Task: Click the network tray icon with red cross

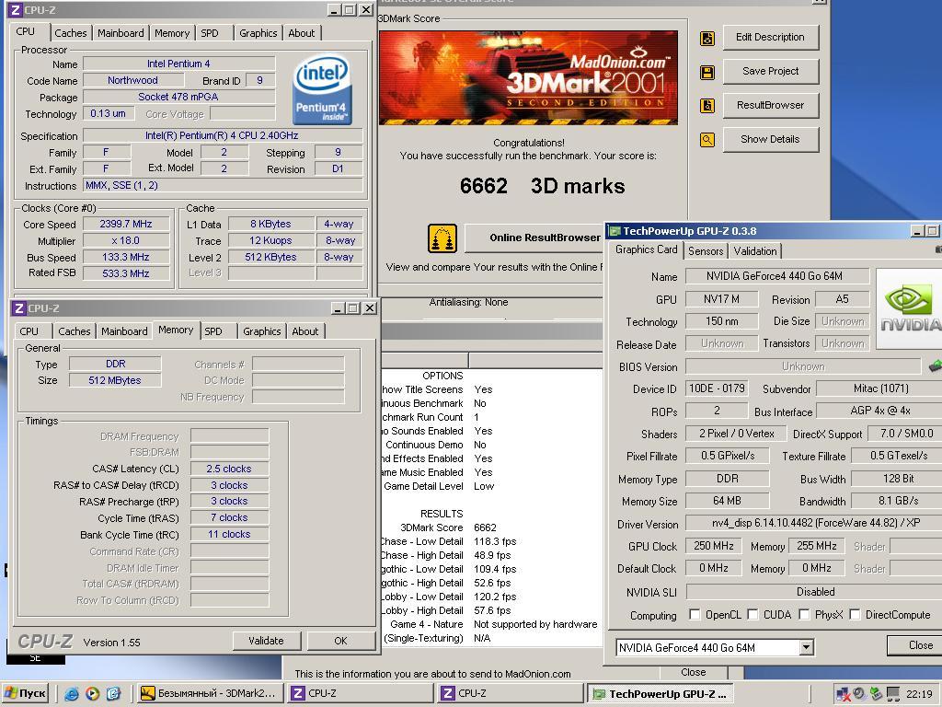Action: [843, 694]
